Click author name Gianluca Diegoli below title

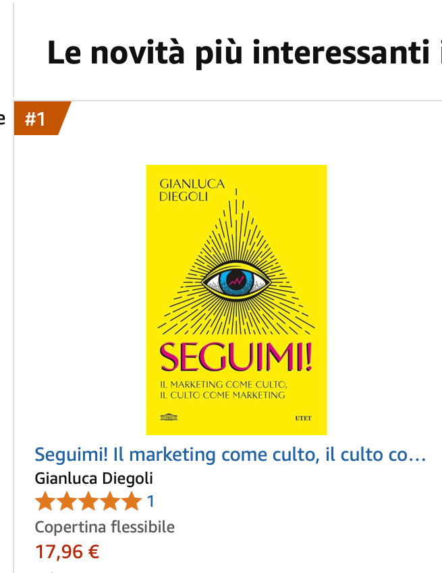coord(94,478)
